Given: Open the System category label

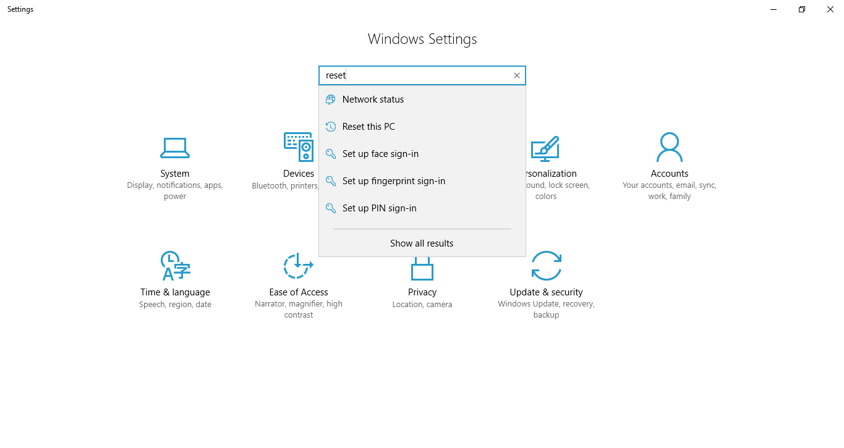Looking at the screenshot, I should coord(175,174).
